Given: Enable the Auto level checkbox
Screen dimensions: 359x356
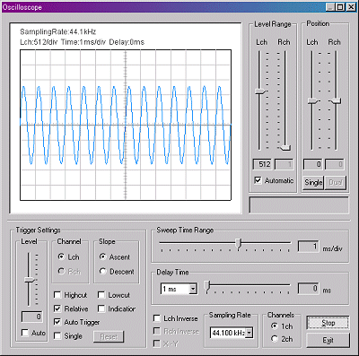Looking at the screenshot, I should click(25, 333).
